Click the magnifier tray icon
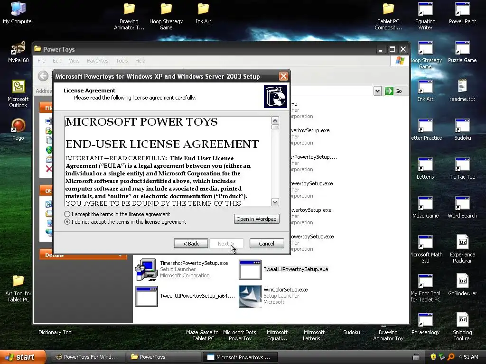 [x=451, y=357]
